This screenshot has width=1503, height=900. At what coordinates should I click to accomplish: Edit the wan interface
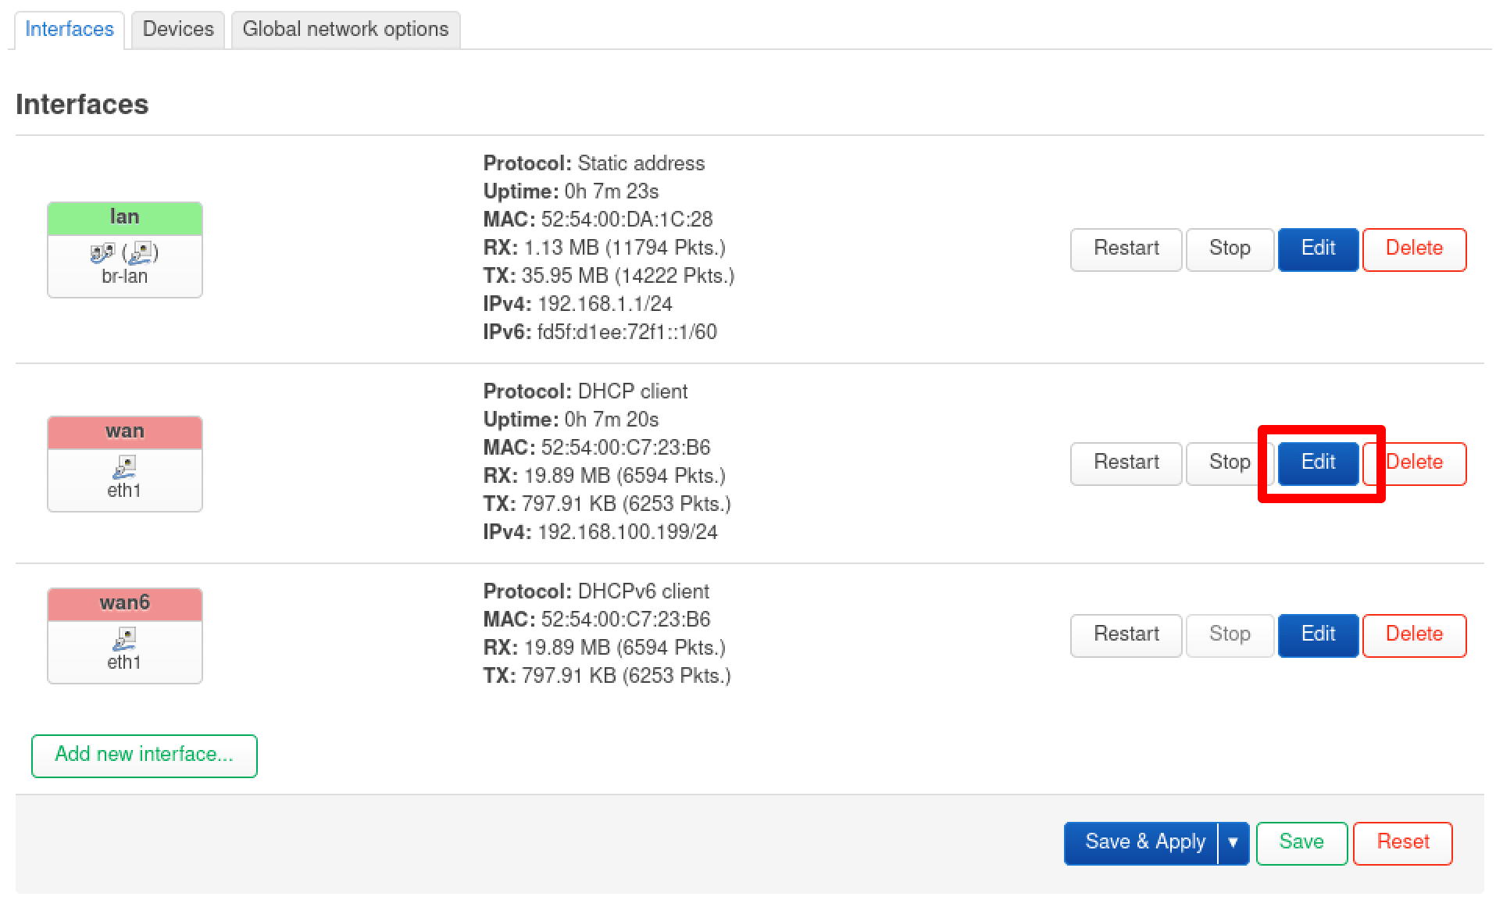click(x=1318, y=463)
